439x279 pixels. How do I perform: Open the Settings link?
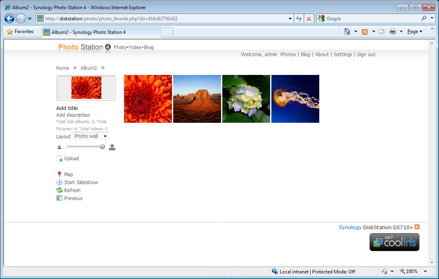click(x=343, y=55)
